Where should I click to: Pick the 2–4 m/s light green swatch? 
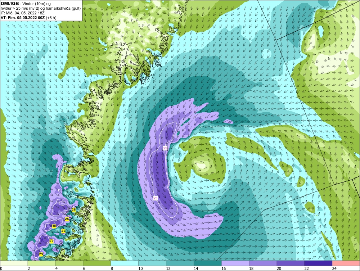(x=41, y=263)
